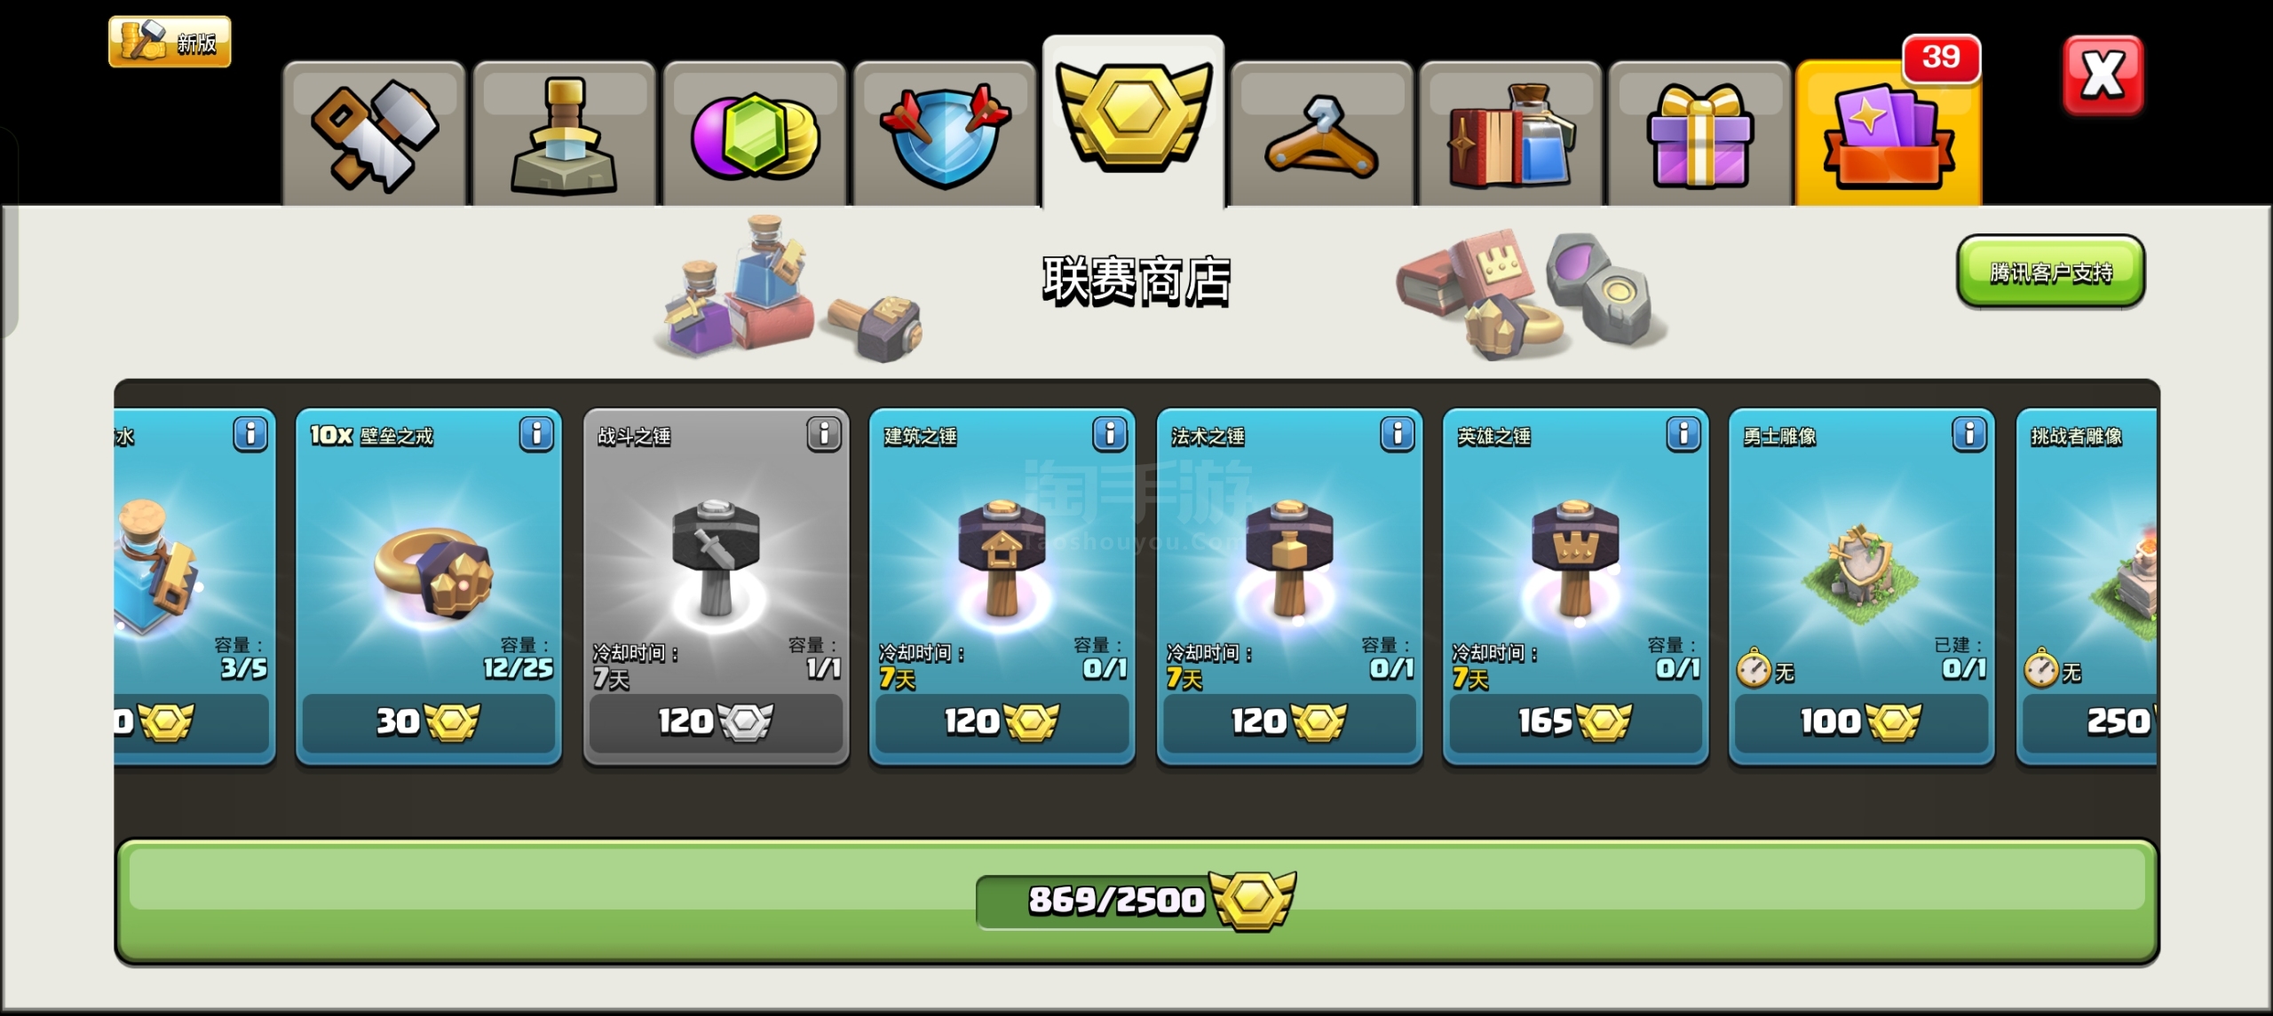Show info for 战斗之锤 item
2273x1016 pixels.
pos(824,434)
